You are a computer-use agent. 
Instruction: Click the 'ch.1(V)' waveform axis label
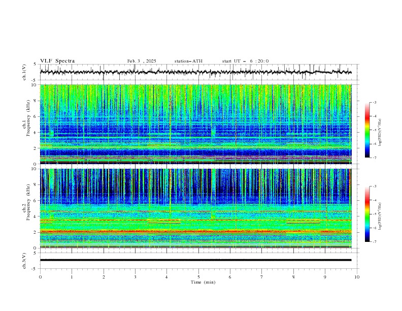[x=24, y=72]
